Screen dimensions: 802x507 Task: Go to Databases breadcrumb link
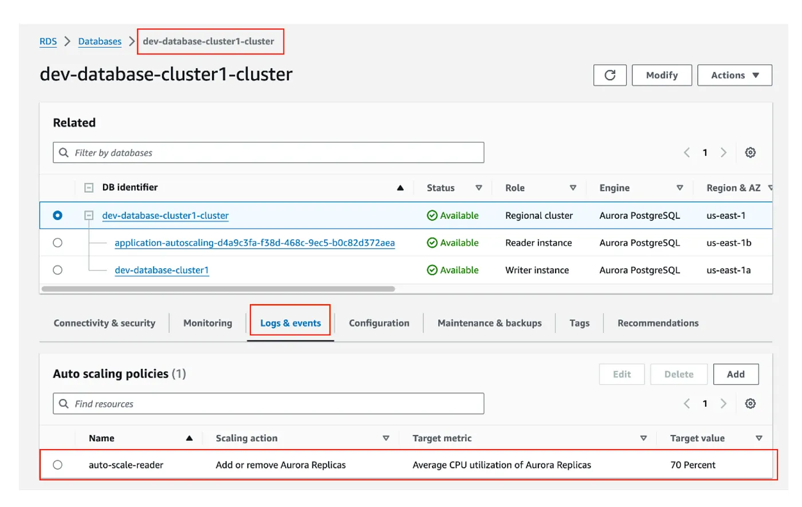pyautogui.click(x=100, y=41)
